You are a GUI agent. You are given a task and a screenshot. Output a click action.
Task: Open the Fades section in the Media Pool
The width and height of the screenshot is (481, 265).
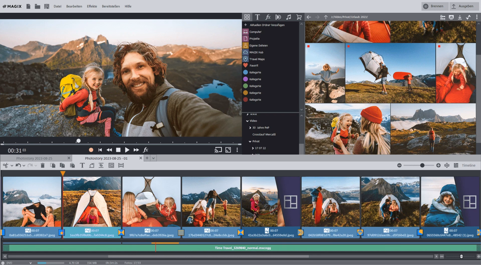tap(278, 17)
